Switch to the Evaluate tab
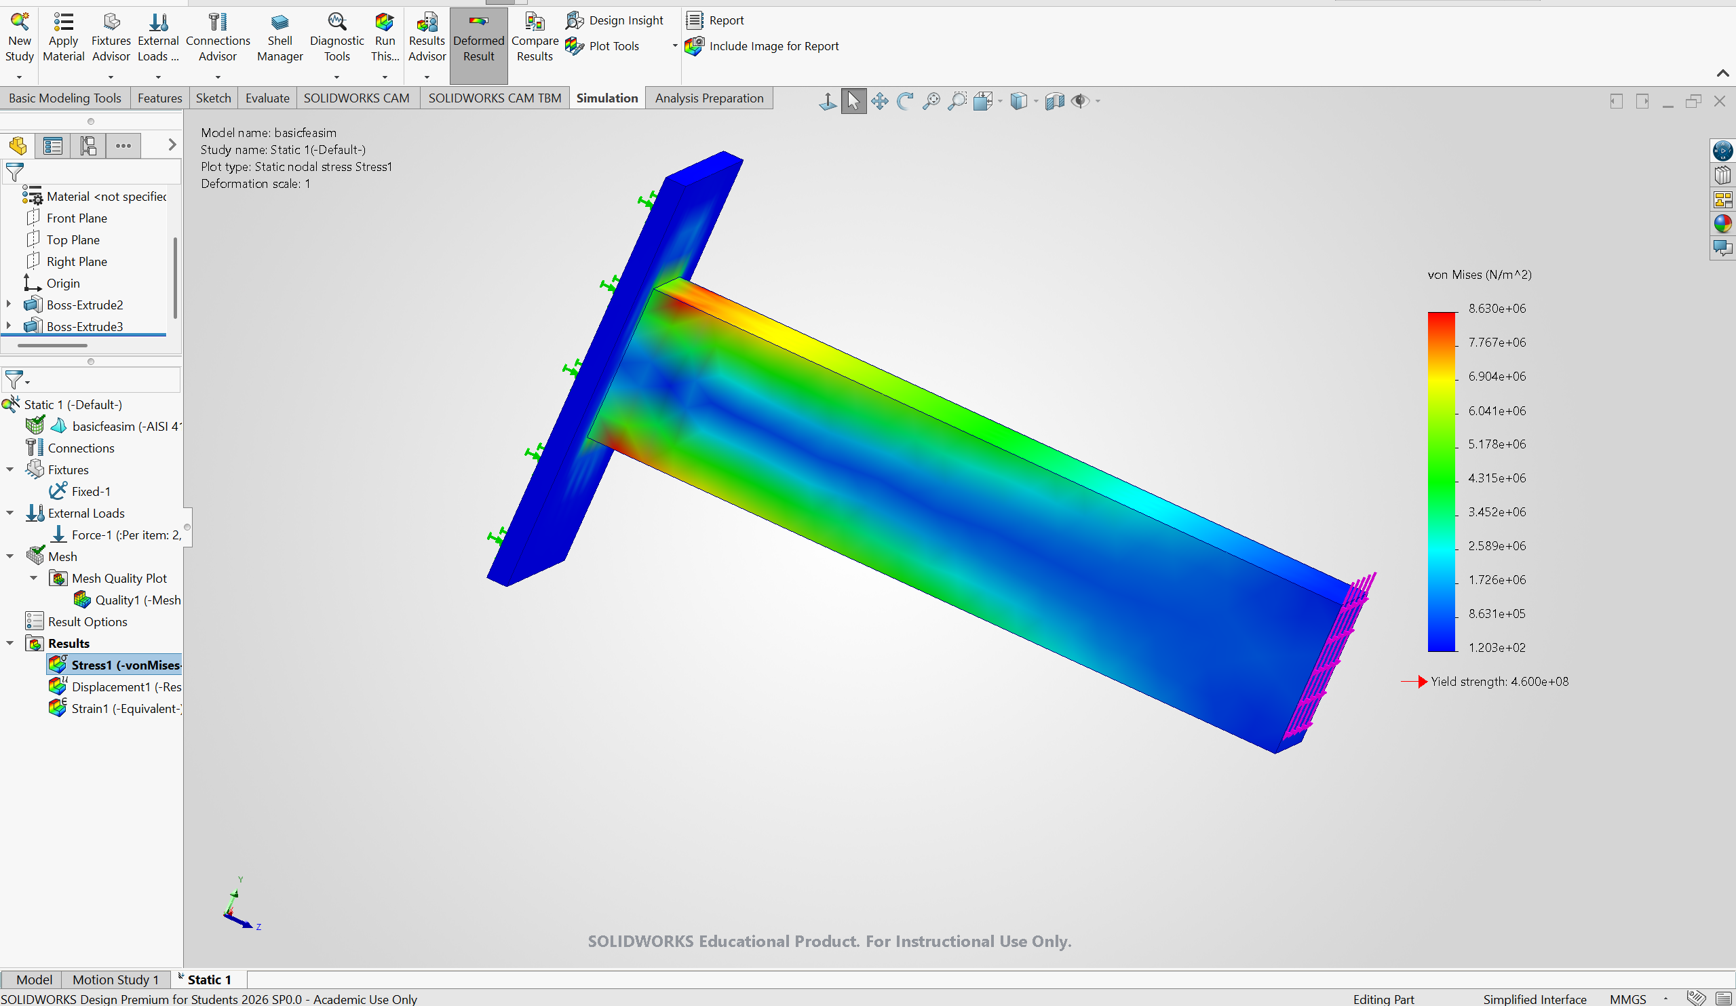The width and height of the screenshot is (1736, 1006). click(x=267, y=98)
